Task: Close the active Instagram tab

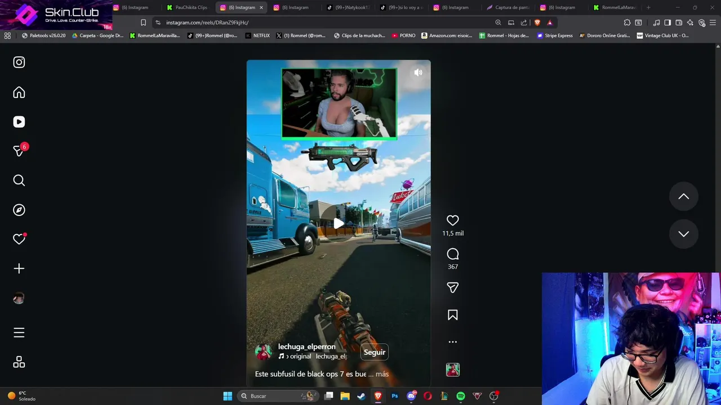Action: (x=261, y=7)
